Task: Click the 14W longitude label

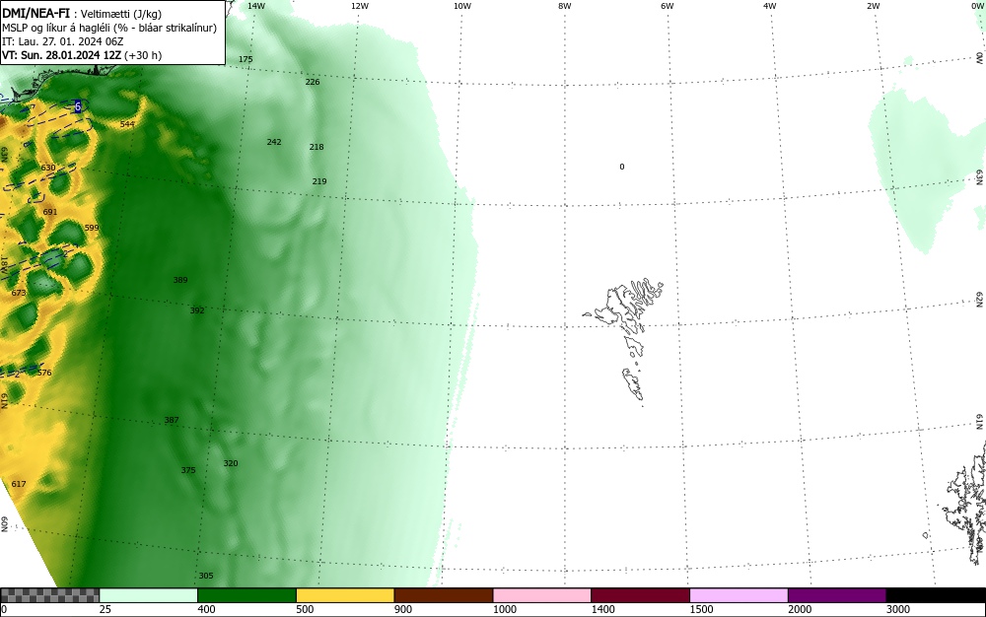Action: [x=256, y=6]
